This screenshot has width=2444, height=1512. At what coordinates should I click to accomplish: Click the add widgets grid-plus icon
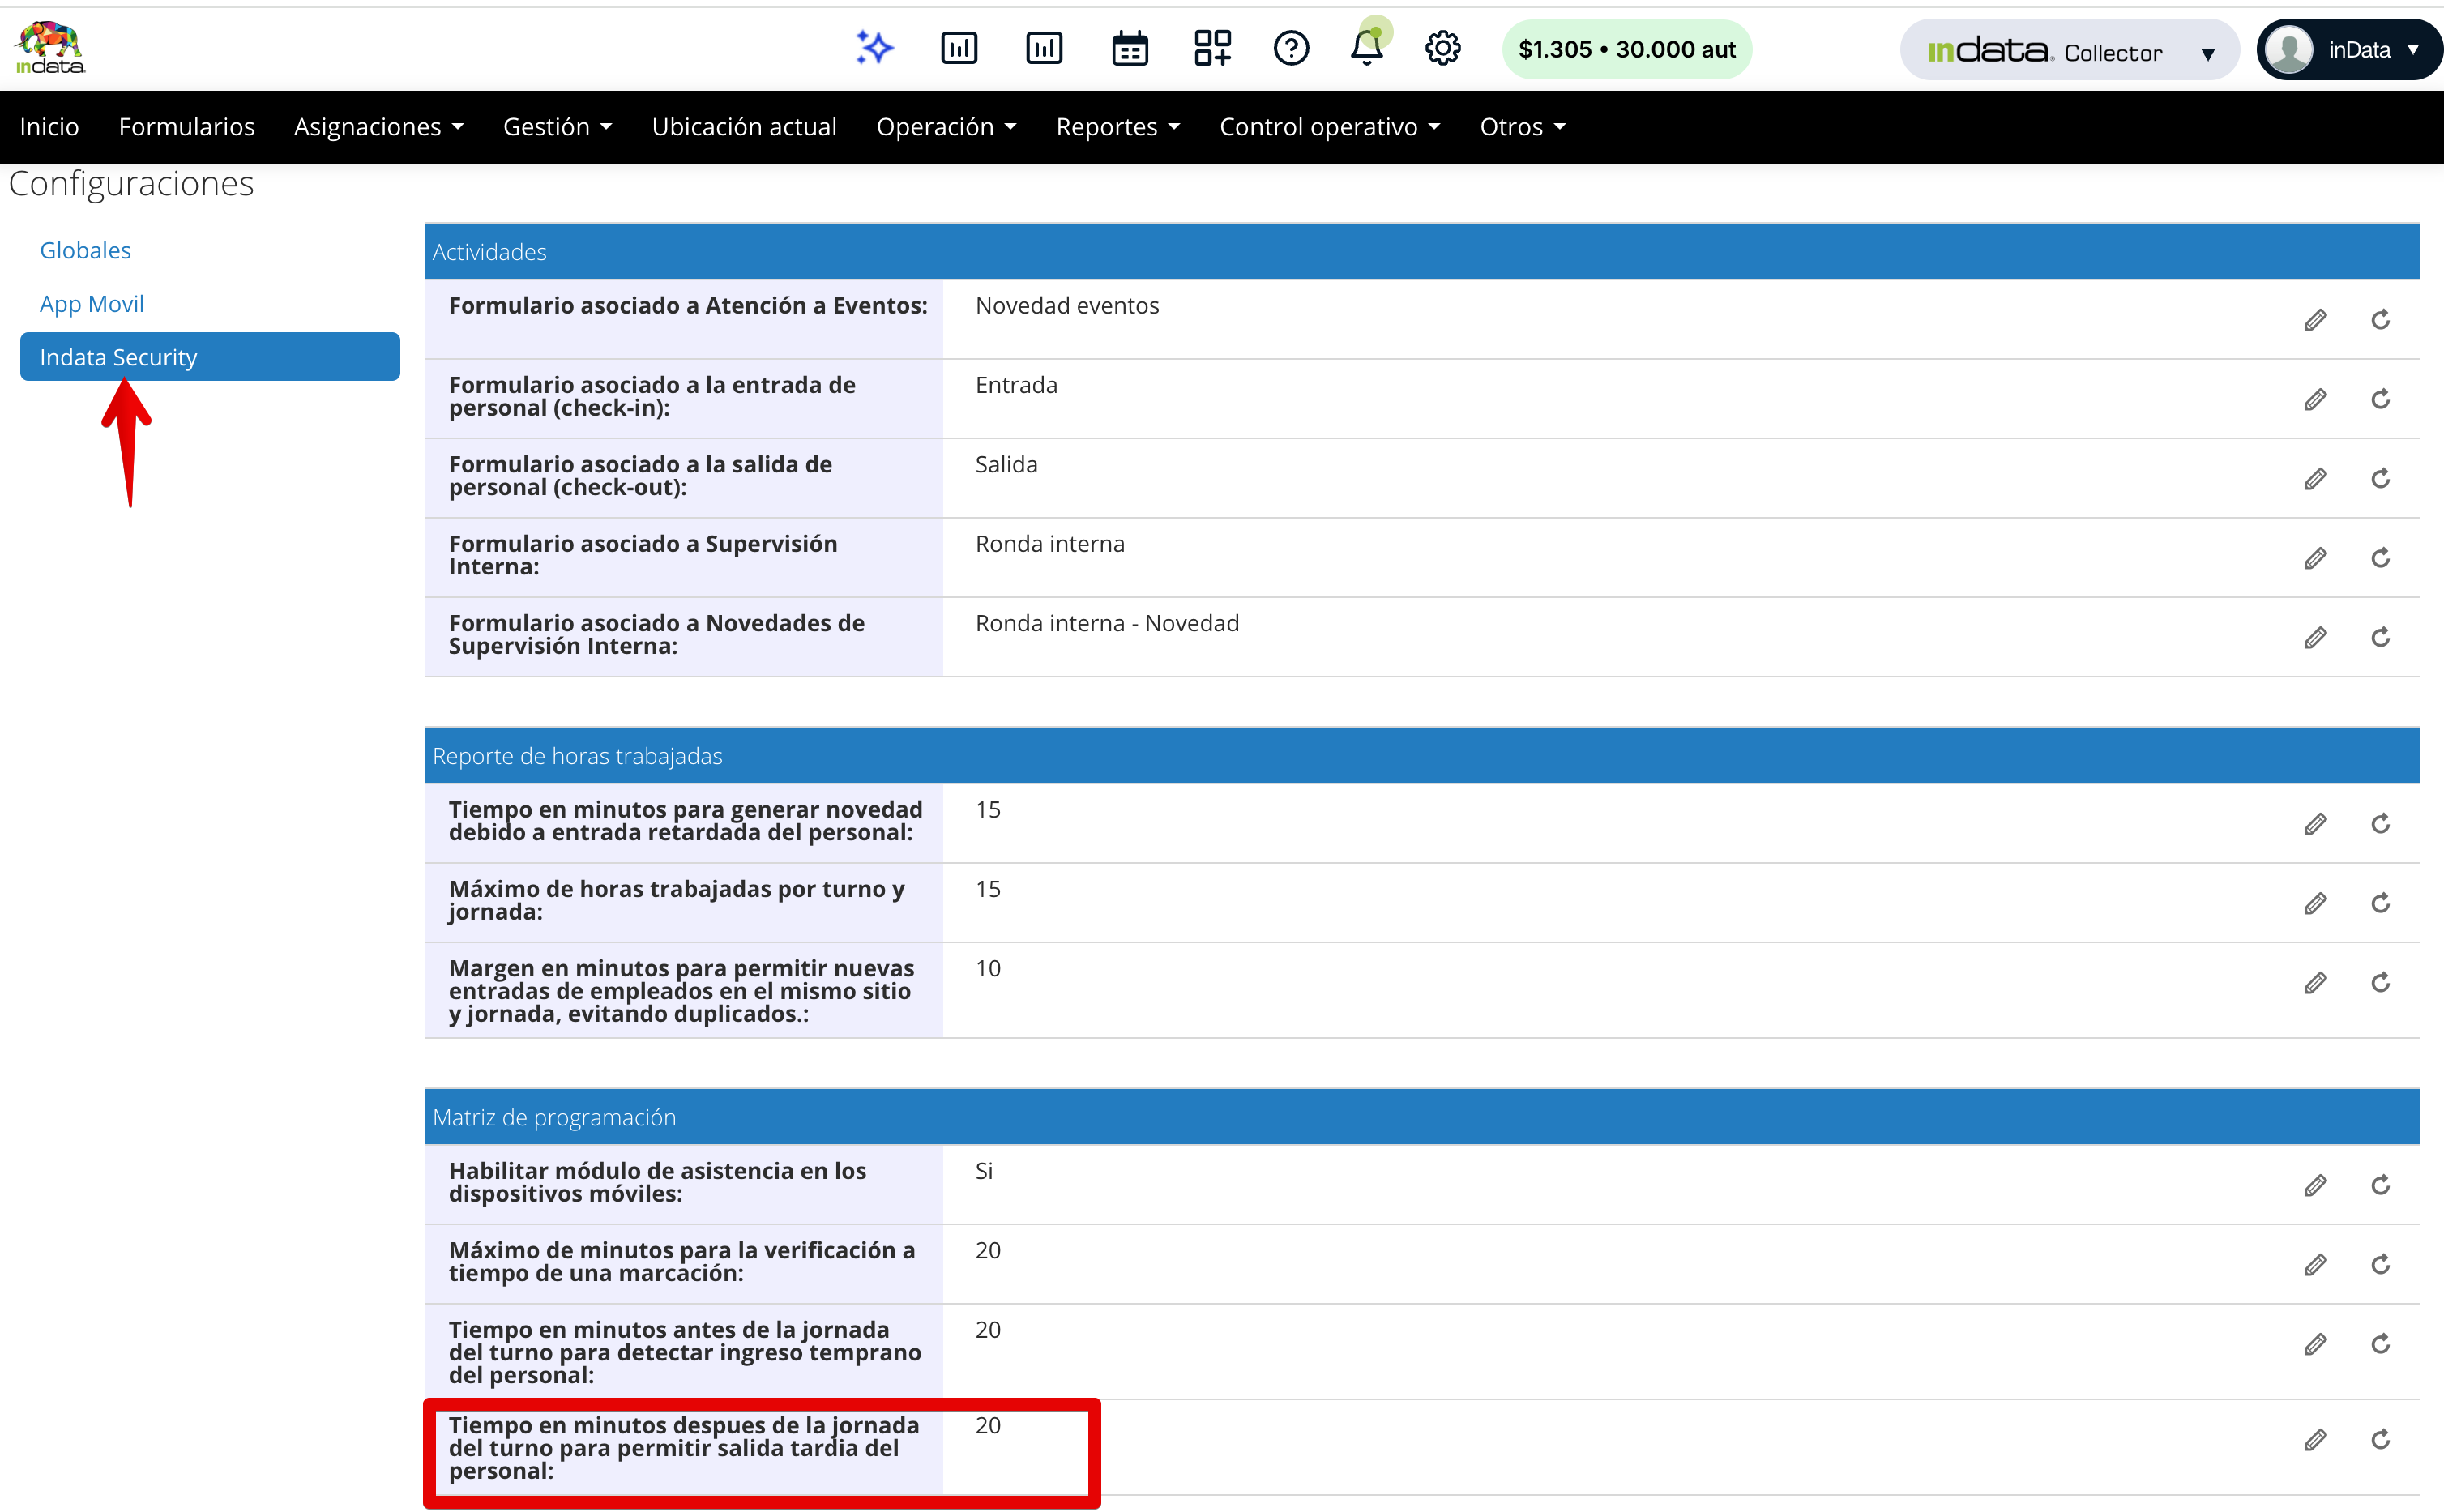1212,48
